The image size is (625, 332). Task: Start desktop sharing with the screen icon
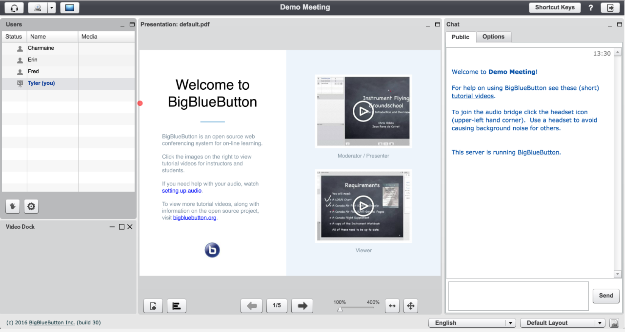coord(70,8)
